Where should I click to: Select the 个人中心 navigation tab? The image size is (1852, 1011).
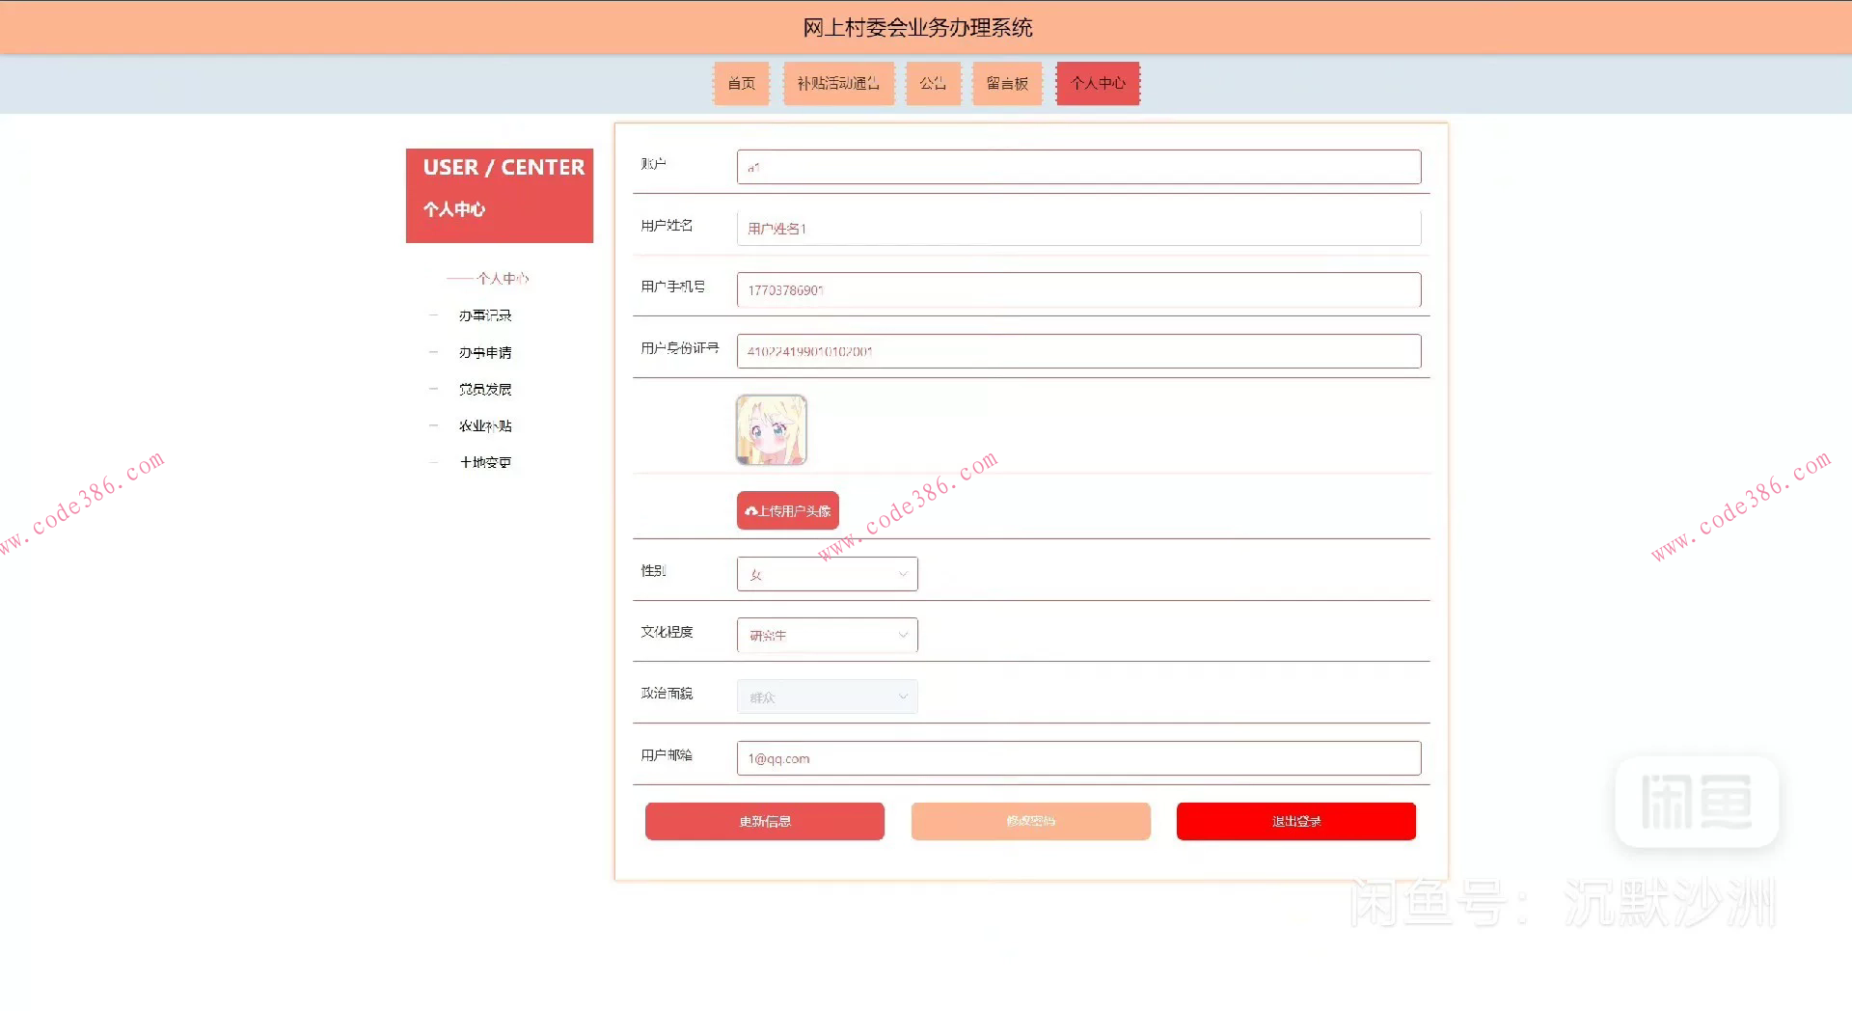click(1097, 83)
